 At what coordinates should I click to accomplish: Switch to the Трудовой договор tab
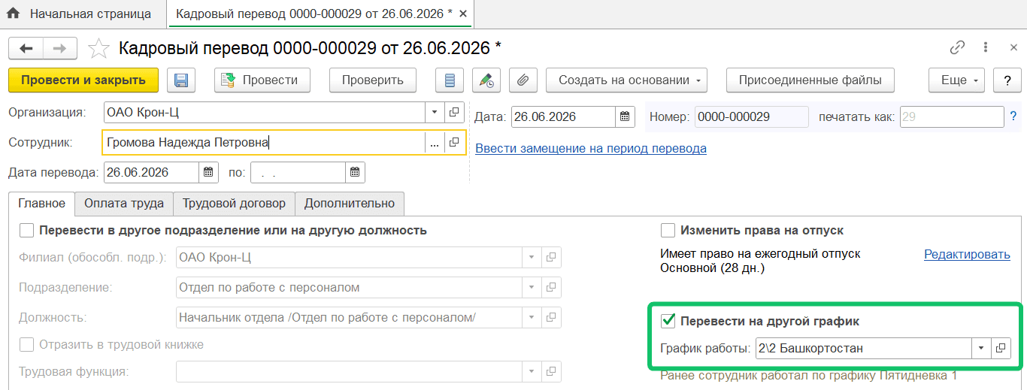coord(234,203)
